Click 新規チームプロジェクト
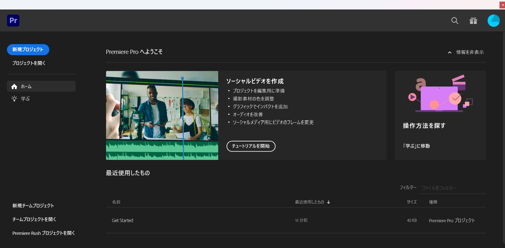 33,206
